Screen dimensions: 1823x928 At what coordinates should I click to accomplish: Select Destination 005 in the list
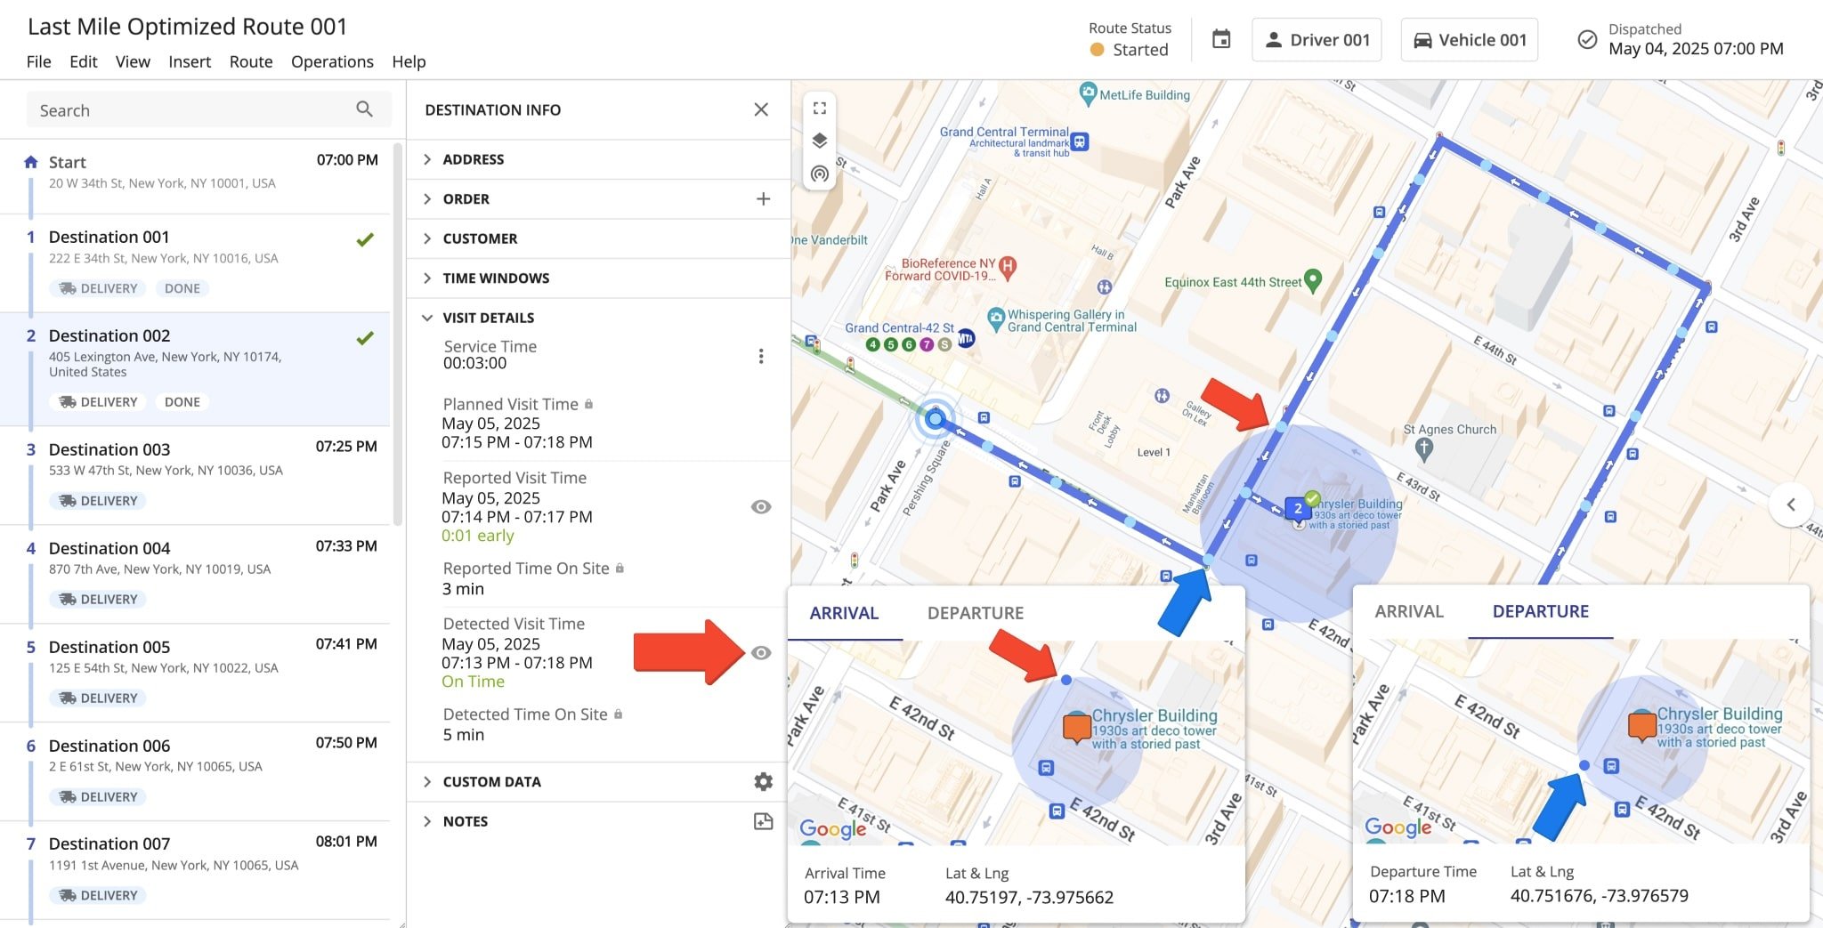[195, 674]
